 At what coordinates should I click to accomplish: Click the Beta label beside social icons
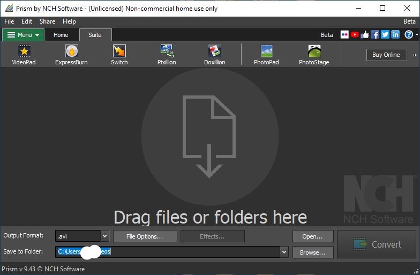click(x=327, y=35)
